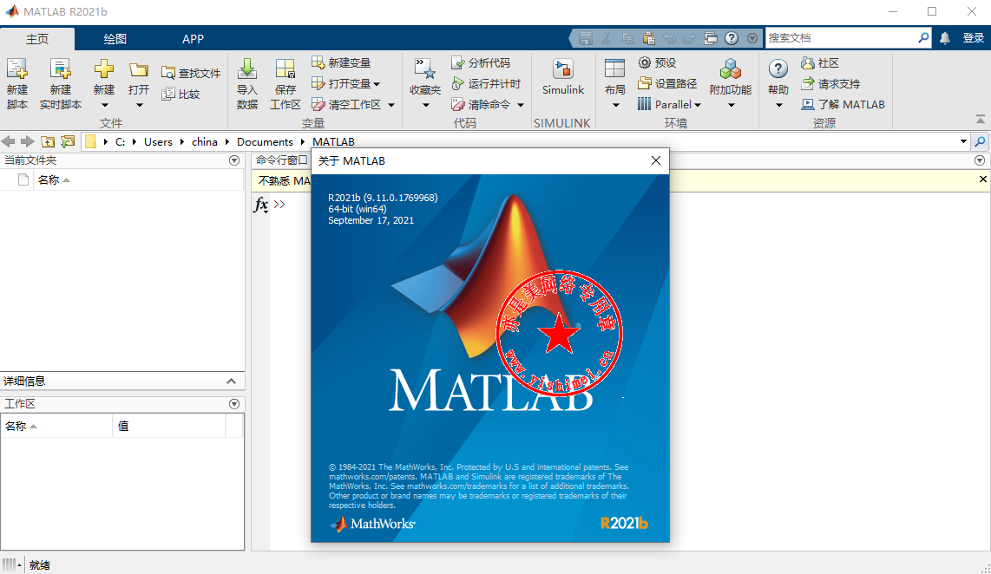Click Import Data (导入数据) icon
Viewport: 991px width, 574px height.
point(247,69)
